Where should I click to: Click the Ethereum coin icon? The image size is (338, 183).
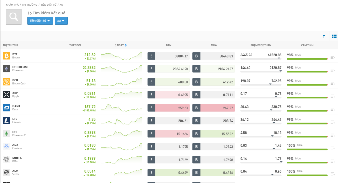point(6,69)
